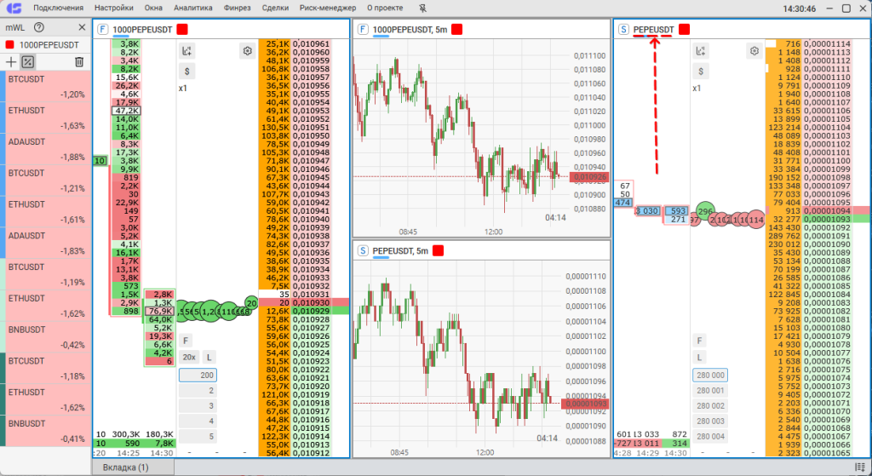Open the Настройки menu
Screen dimensions: 872x476
coord(114,9)
